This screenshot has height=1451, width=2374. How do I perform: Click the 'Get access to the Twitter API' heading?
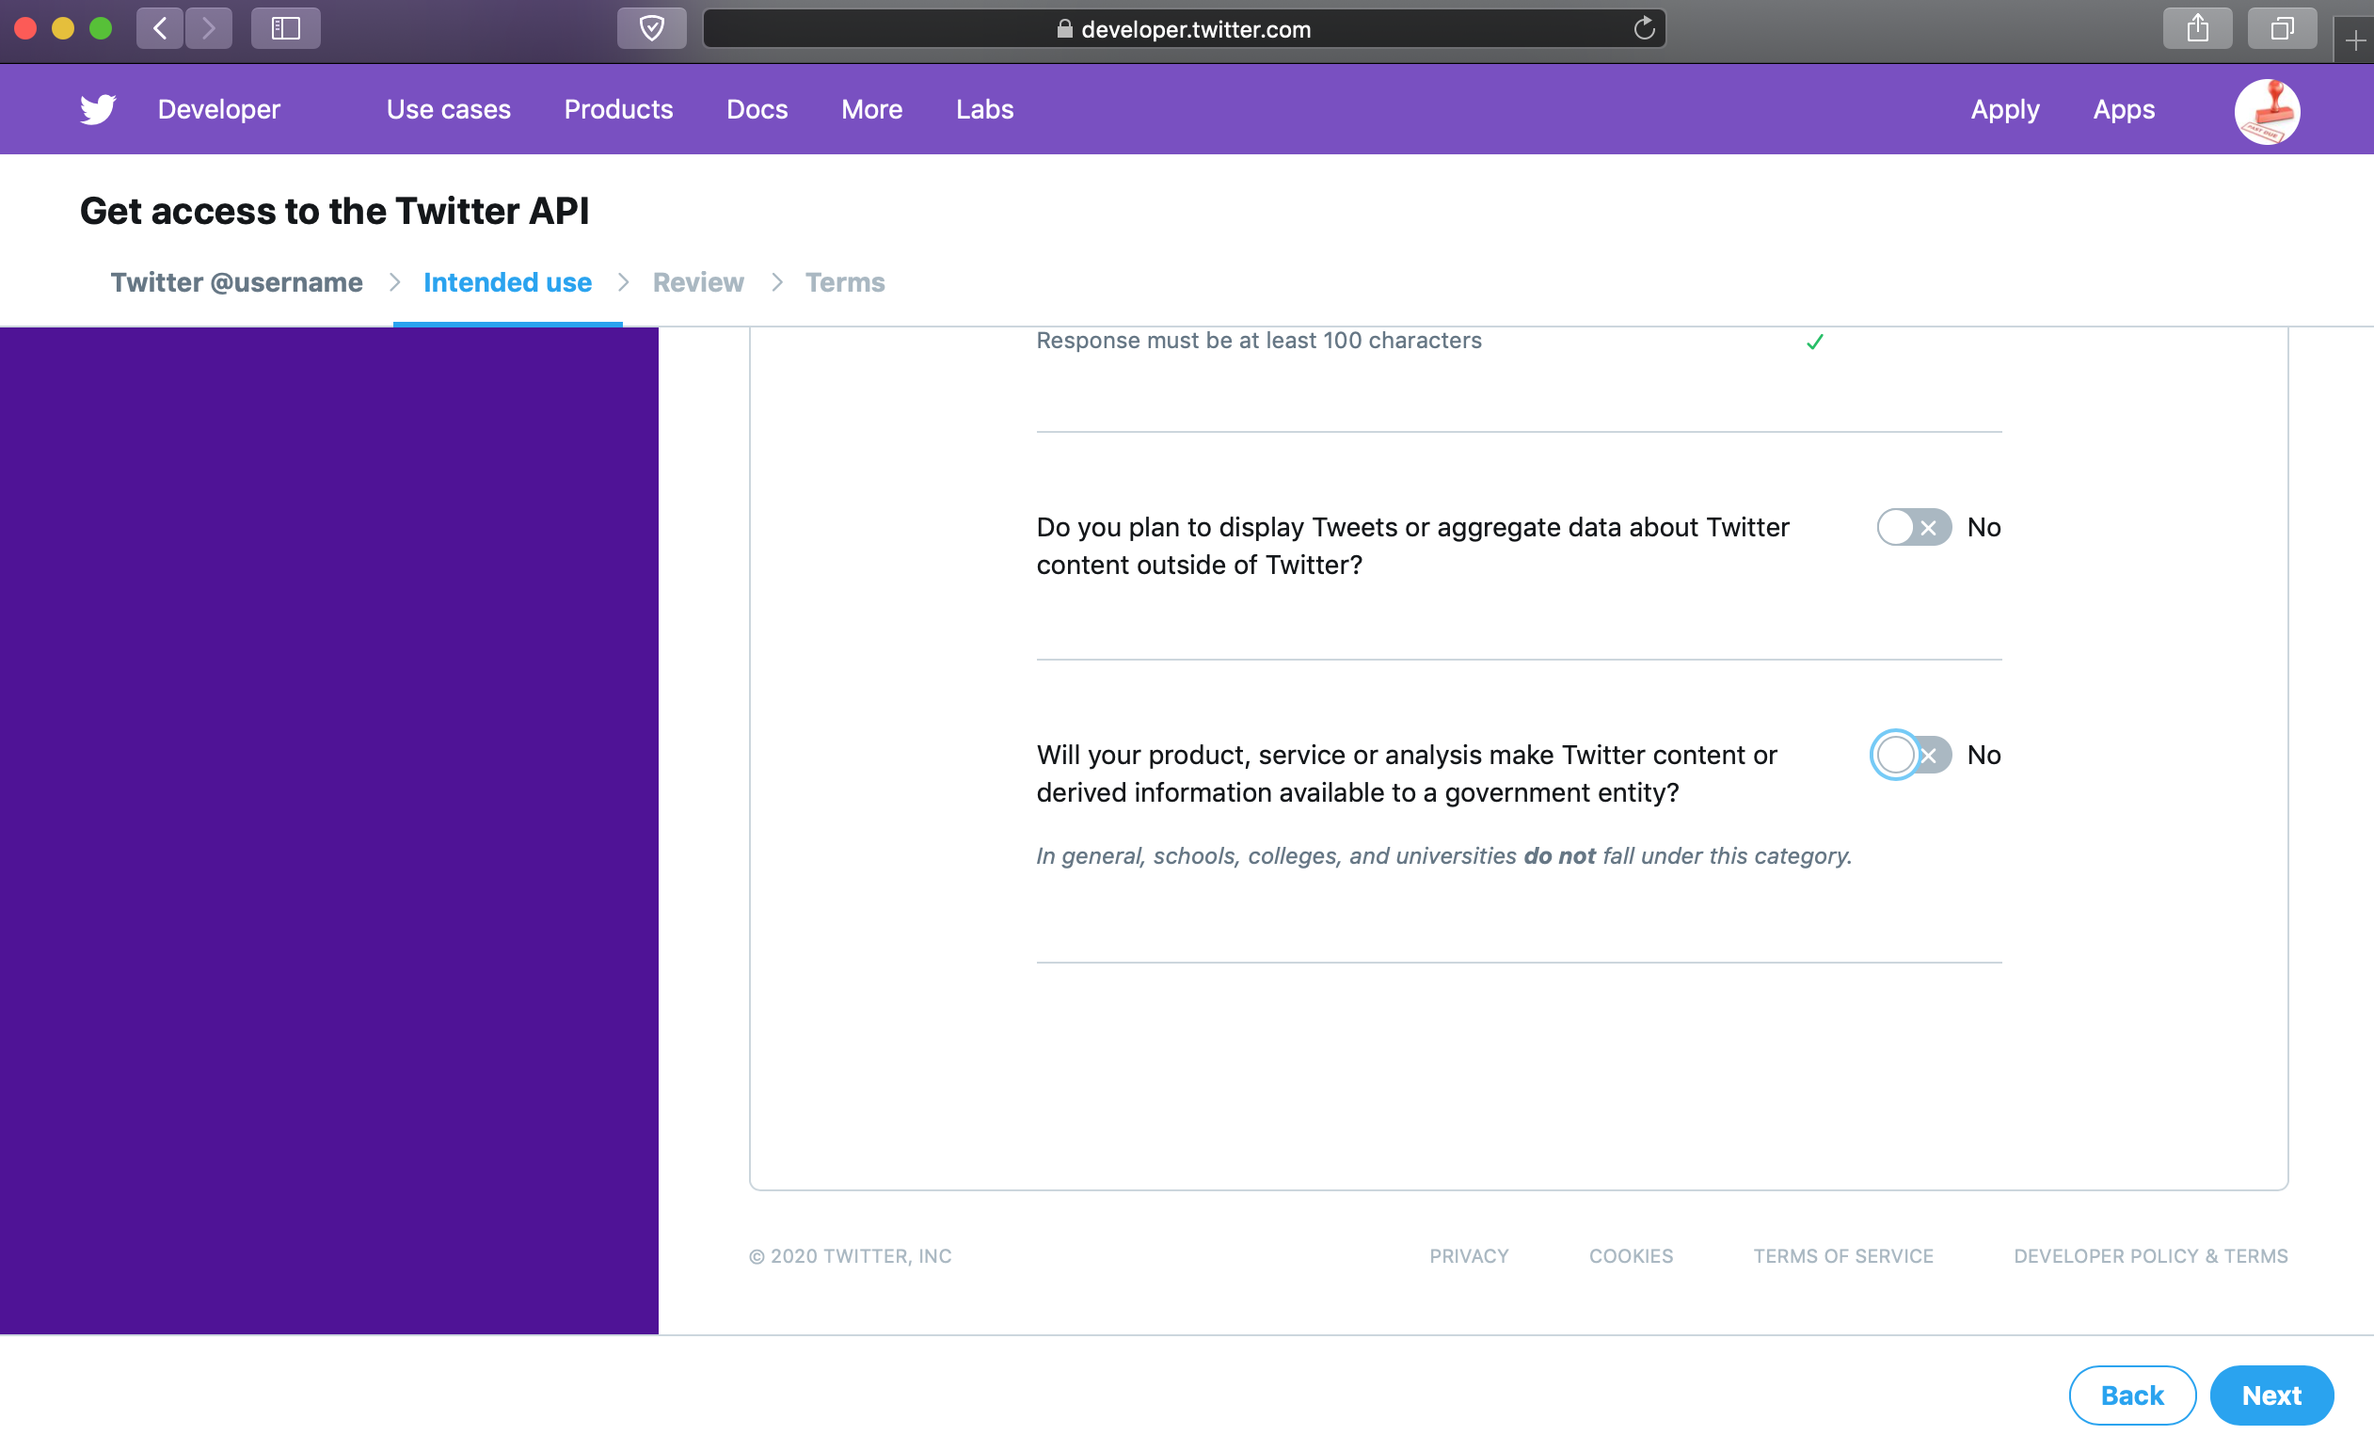click(334, 210)
